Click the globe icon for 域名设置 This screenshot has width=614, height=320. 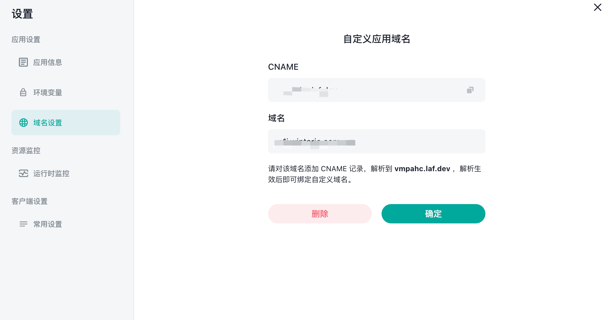tap(24, 123)
